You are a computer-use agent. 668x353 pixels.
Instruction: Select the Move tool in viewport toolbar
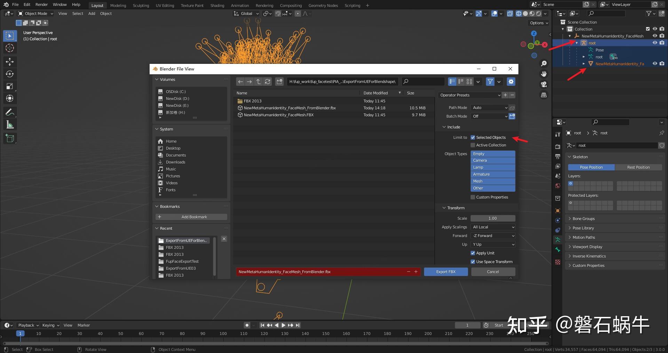10,62
